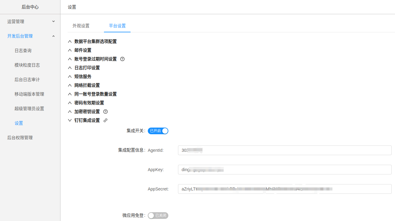Focus the AppSecret text box
The width and height of the screenshot is (395, 221).
click(x=284, y=189)
